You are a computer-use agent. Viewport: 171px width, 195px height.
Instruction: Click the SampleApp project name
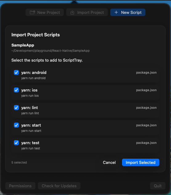(x=23, y=45)
